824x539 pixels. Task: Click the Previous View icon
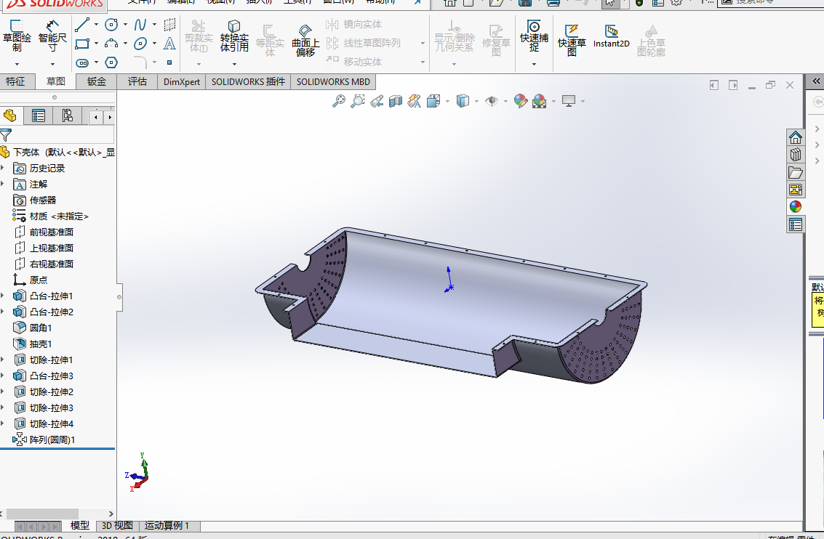click(376, 101)
